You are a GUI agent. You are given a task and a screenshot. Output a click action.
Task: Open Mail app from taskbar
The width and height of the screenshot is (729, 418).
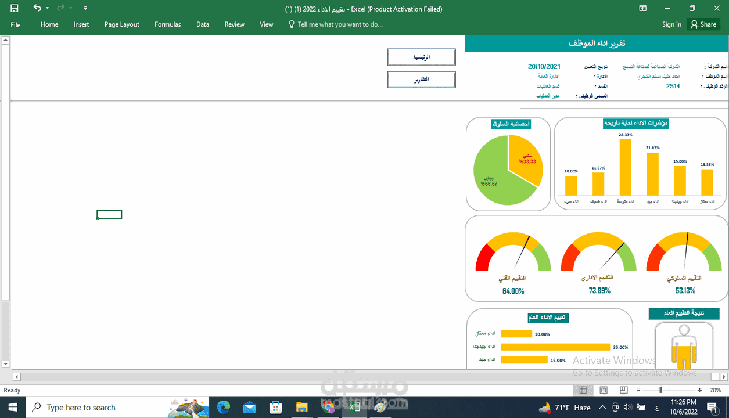tap(250, 407)
